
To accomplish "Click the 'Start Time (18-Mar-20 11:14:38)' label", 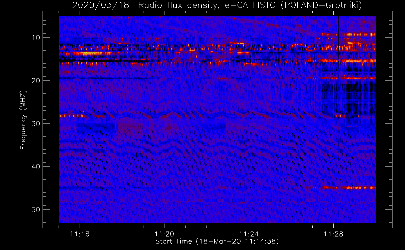I will coord(217,241).
